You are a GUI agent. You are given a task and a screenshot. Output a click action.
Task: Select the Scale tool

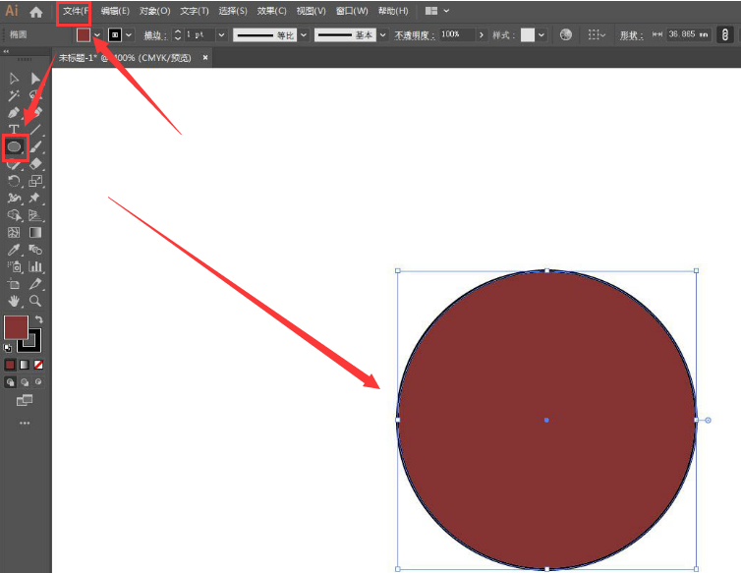[x=35, y=181]
